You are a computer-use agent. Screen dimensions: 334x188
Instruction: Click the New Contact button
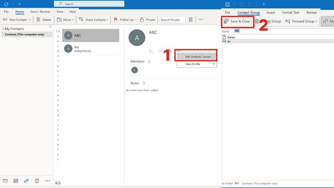tap(15, 20)
